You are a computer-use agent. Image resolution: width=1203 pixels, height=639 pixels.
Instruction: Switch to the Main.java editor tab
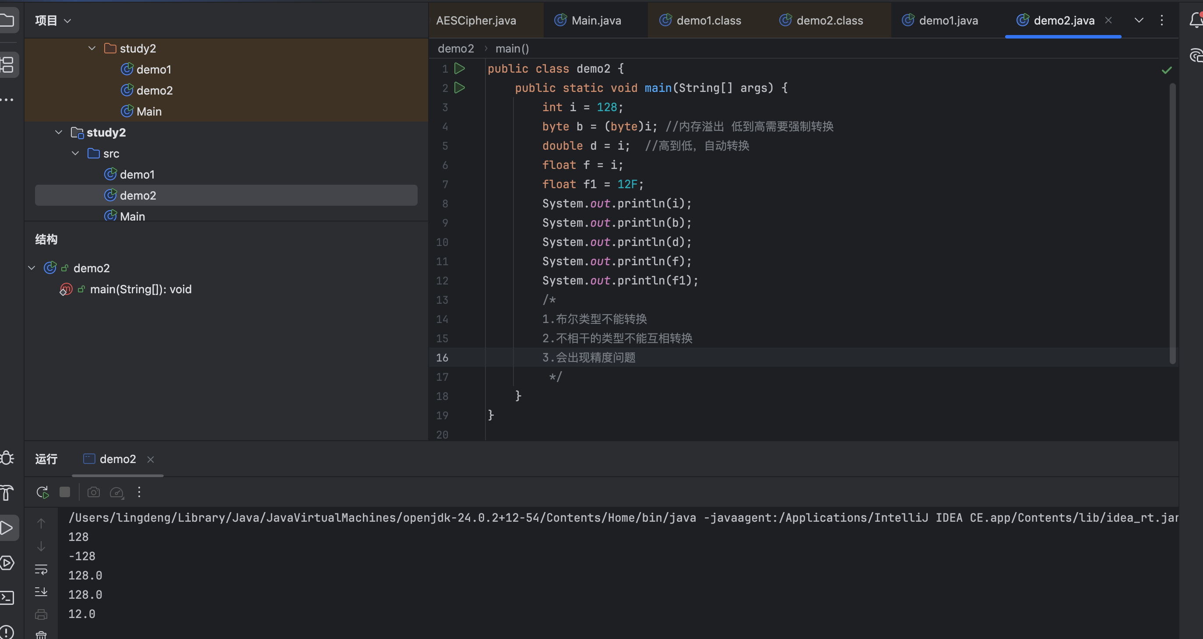595,21
